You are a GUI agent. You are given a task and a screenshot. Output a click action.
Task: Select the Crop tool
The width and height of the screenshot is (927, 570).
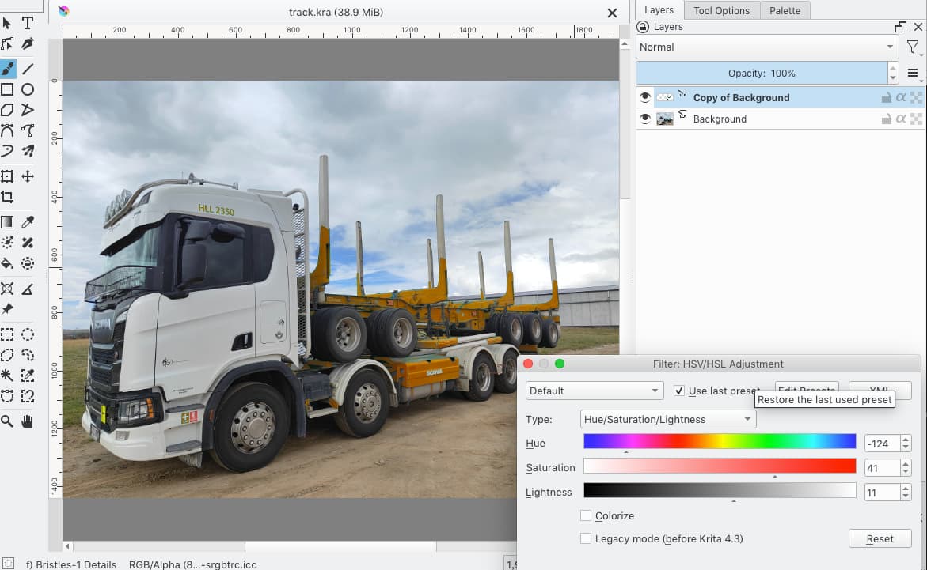coord(7,197)
